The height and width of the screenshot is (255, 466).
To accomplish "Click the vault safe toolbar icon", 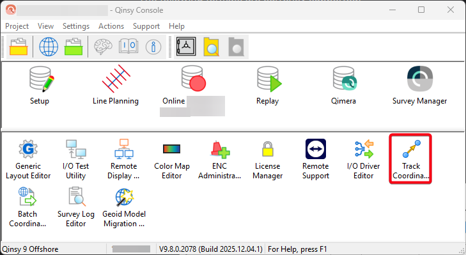I will pyautogui.click(x=186, y=47).
